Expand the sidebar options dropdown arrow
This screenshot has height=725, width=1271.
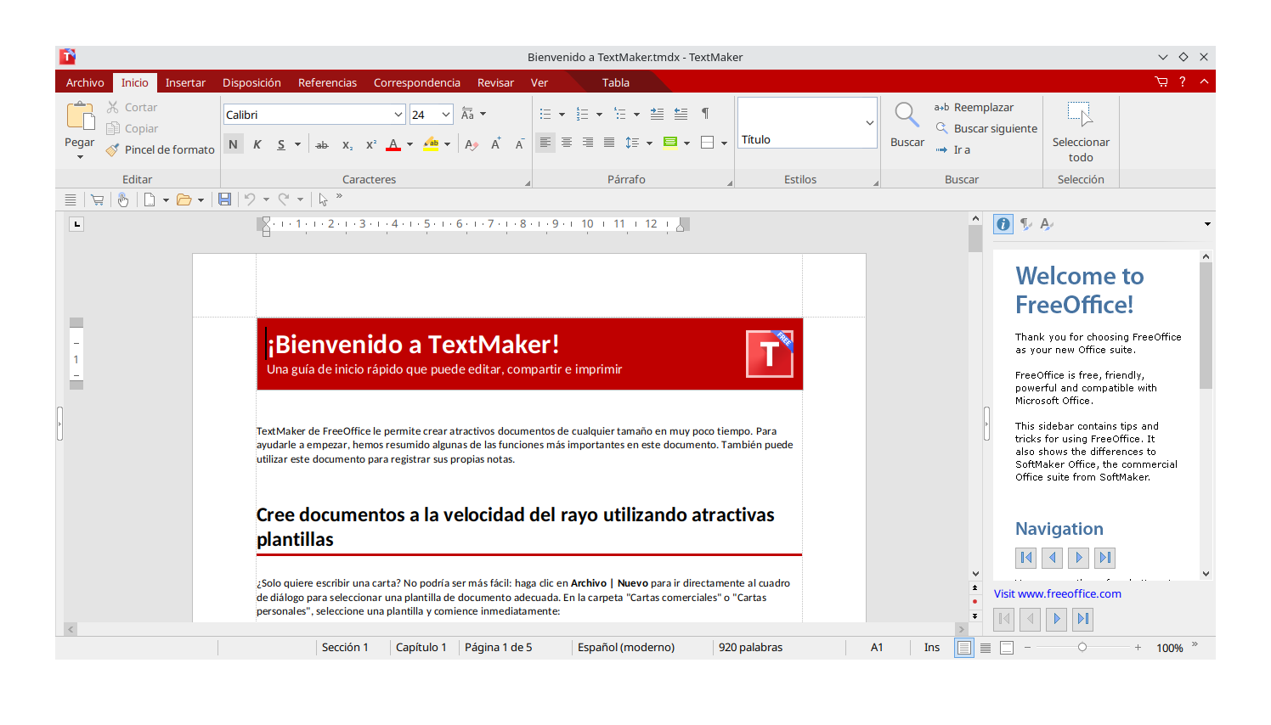click(1207, 224)
